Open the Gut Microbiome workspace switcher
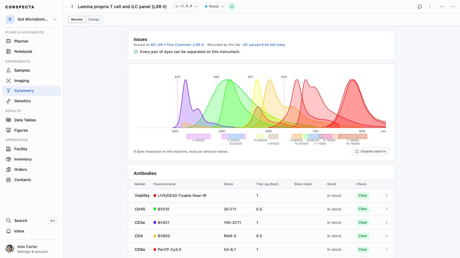 coord(32,19)
